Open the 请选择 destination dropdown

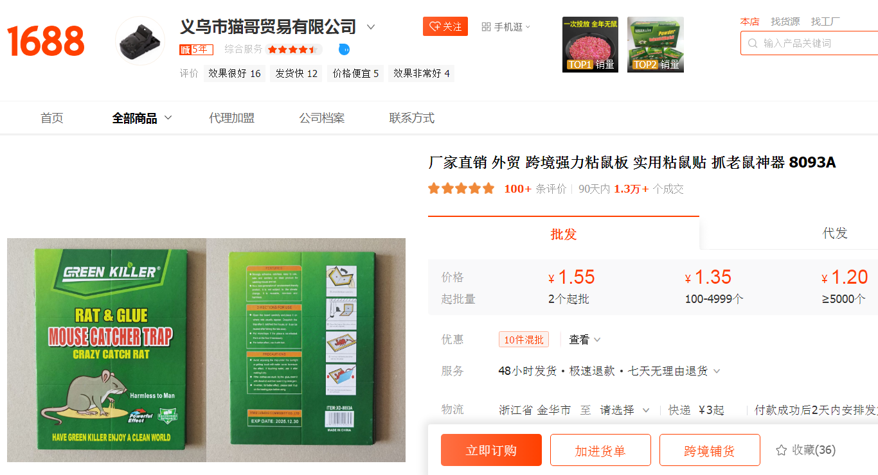(x=625, y=410)
